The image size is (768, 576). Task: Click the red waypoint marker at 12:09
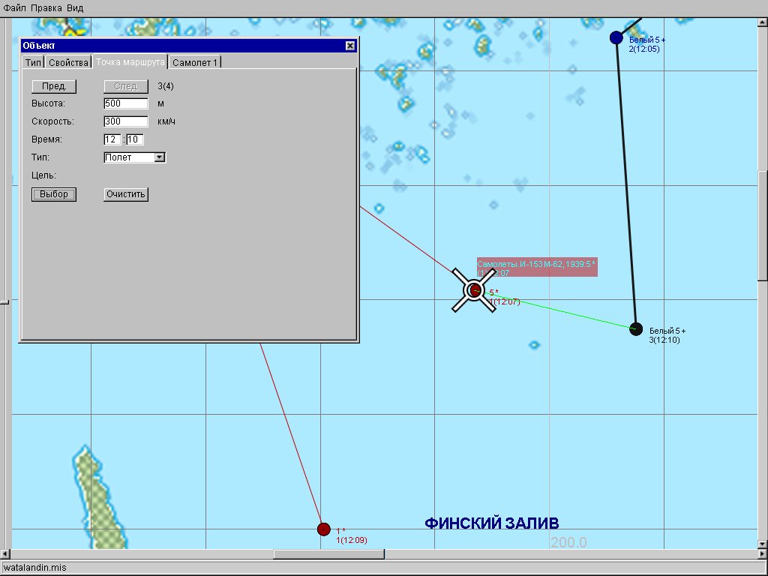pos(323,529)
